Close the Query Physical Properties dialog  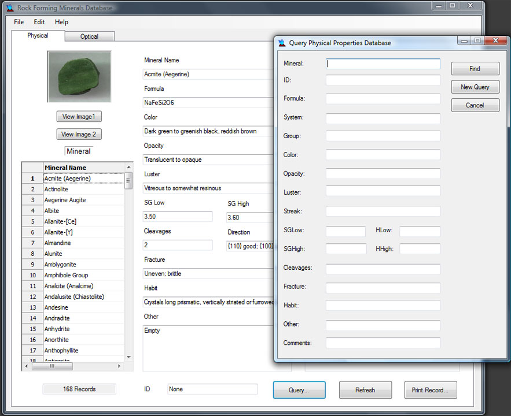(496, 40)
